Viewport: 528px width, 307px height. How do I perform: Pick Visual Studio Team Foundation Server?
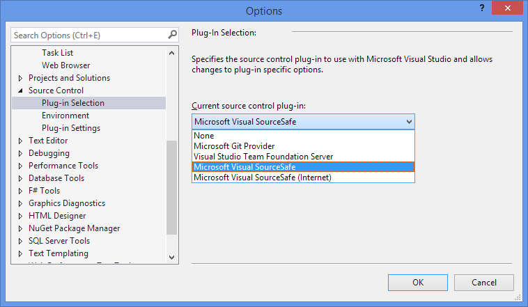(263, 157)
